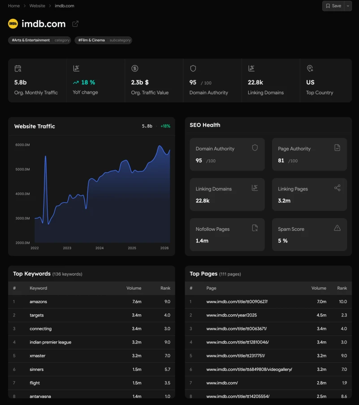
Task: Select the sinners keyword row
Action: [91, 370]
